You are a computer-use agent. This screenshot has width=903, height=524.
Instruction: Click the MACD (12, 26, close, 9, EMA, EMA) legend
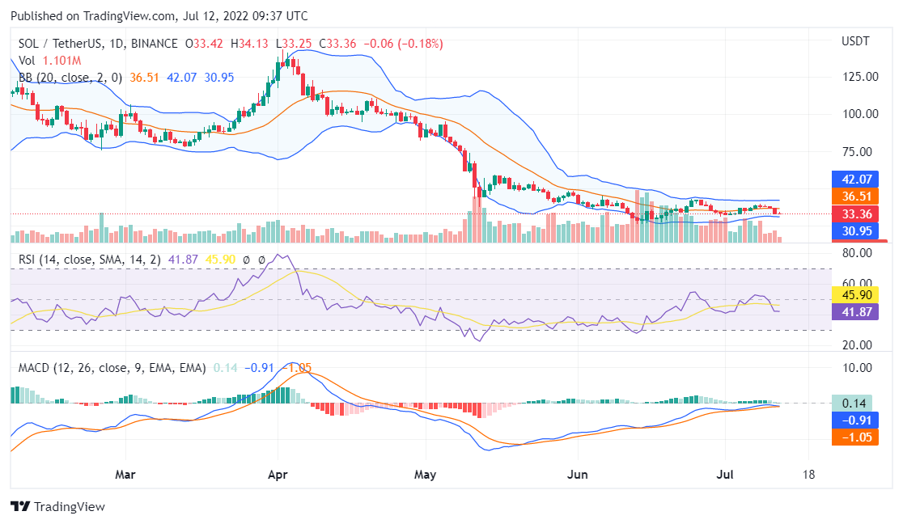(x=112, y=368)
